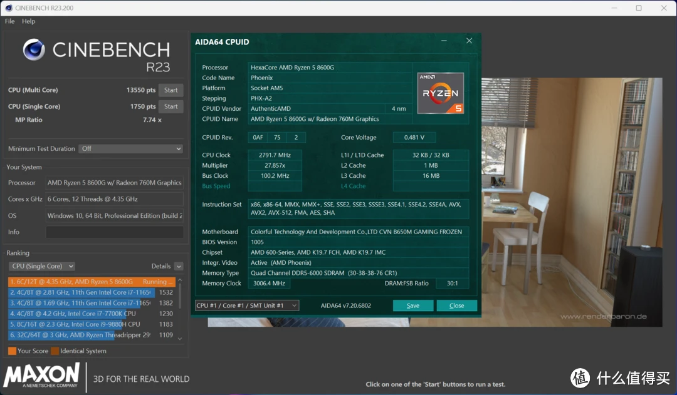Click the Info input field
This screenshot has width=677, height=395.
(x=115, y=232)
